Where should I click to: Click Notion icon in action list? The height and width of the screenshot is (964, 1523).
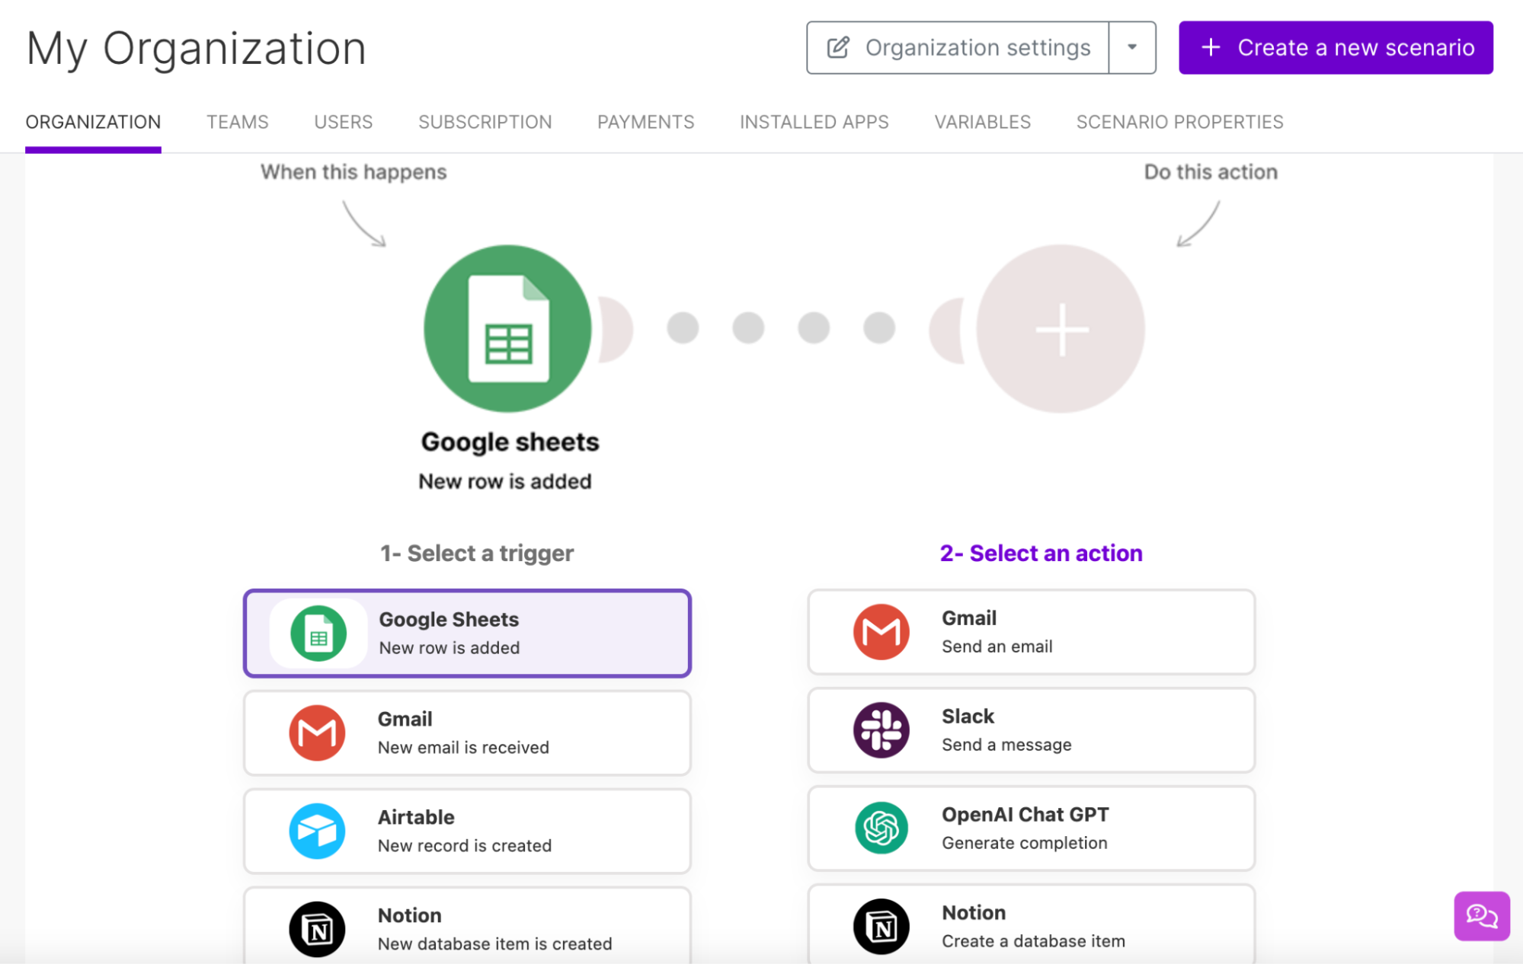881,927
